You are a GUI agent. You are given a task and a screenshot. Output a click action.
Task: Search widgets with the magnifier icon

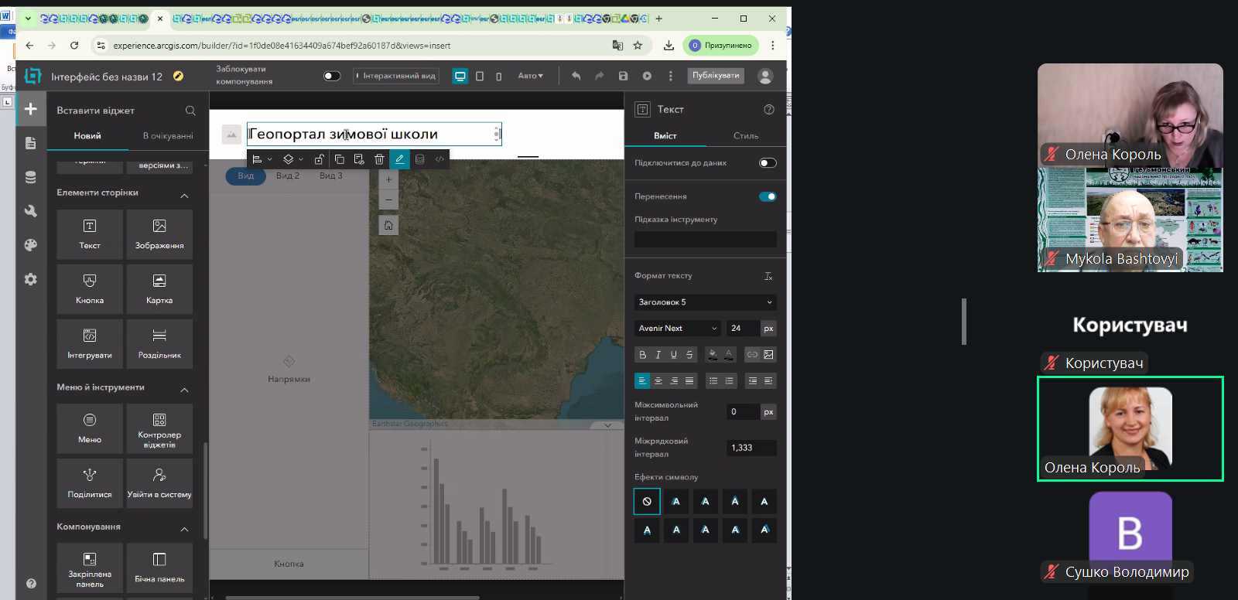(x=190, y=111)
